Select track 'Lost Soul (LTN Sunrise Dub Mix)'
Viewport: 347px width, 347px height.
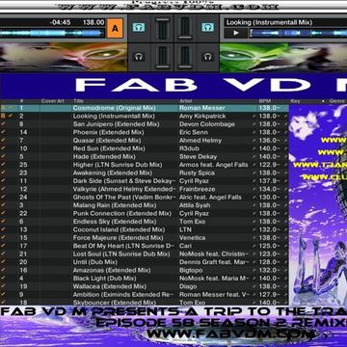(x=121, y=254)
